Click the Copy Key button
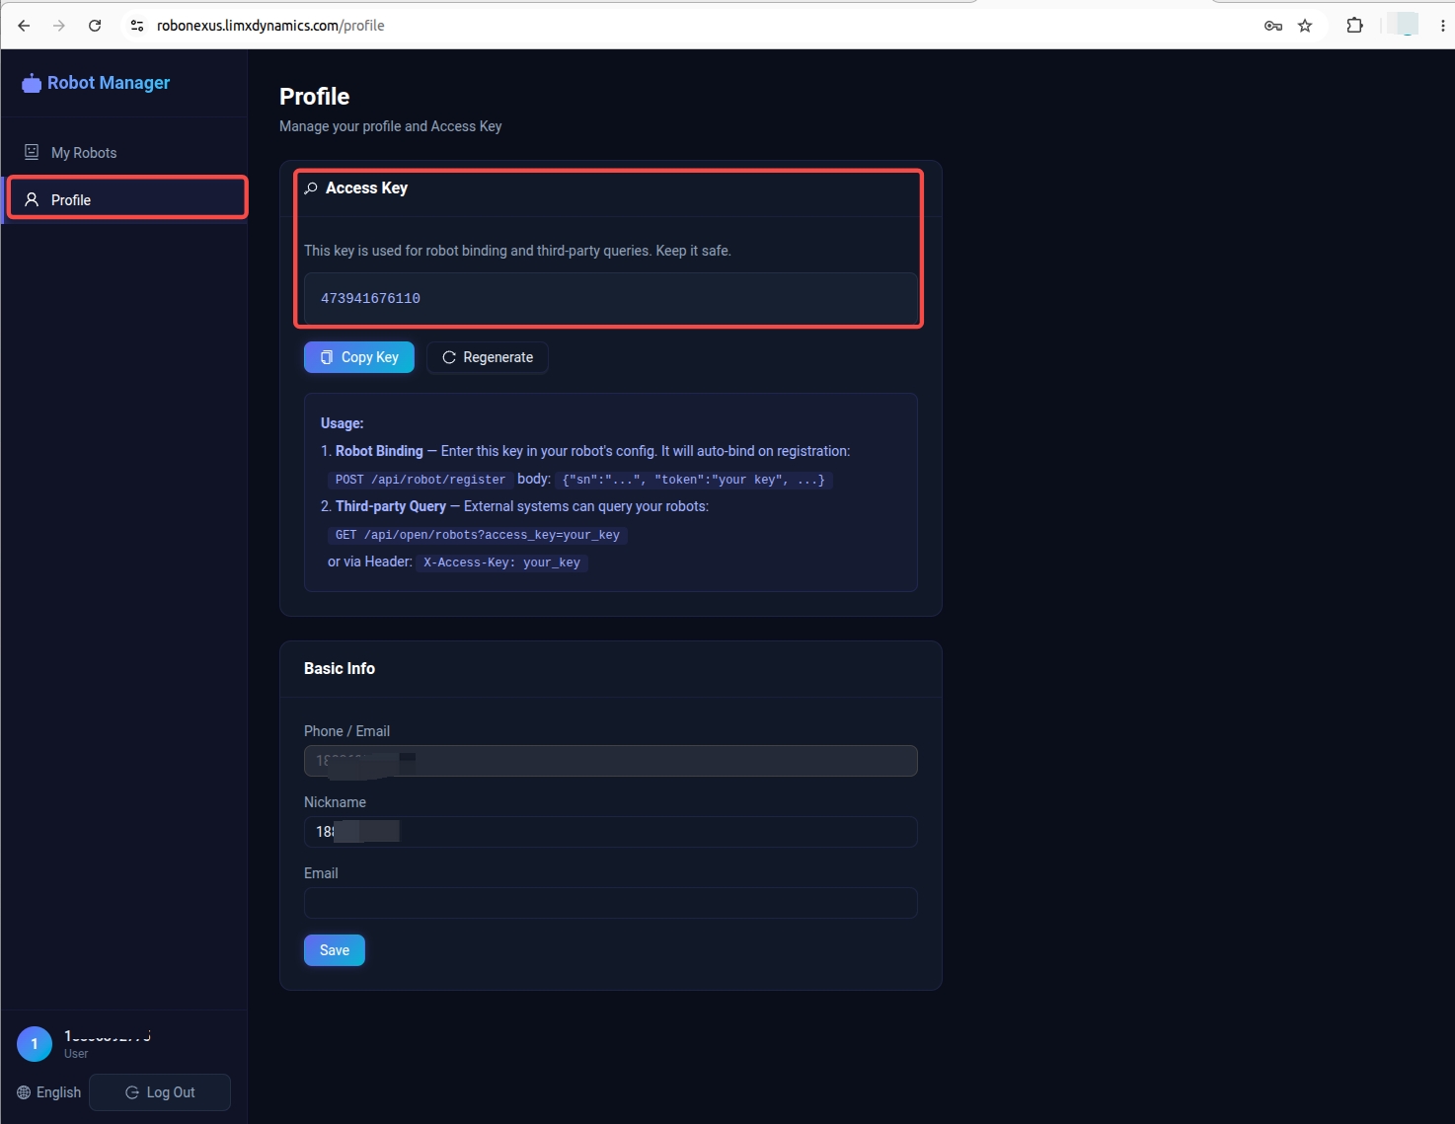This screenshot has width=1455, height=1124. pyautogui.click(x=359, y=357)
